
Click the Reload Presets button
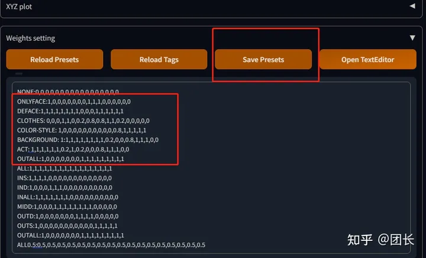point(54,59)
